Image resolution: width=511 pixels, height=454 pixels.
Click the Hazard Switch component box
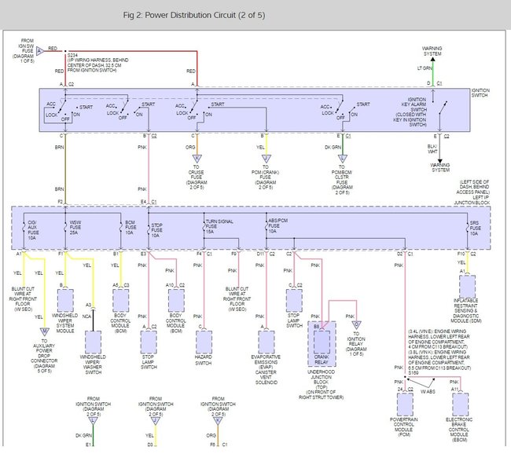point(204,342)
